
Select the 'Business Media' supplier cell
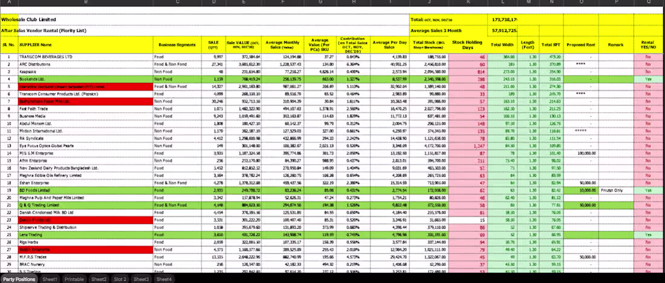[x=85, y=116]
